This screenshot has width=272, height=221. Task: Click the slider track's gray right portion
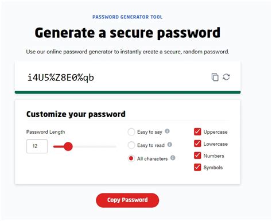tap(94, 147)
